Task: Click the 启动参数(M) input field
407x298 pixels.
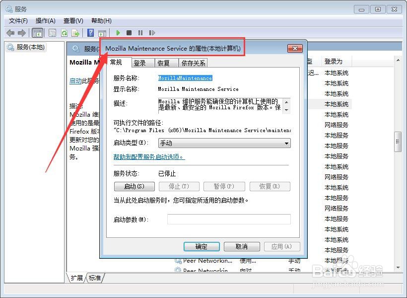Action: pos(229,219)
